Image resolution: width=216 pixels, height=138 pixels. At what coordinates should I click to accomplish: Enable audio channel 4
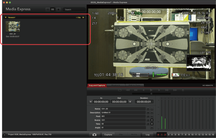coord(172,135)
